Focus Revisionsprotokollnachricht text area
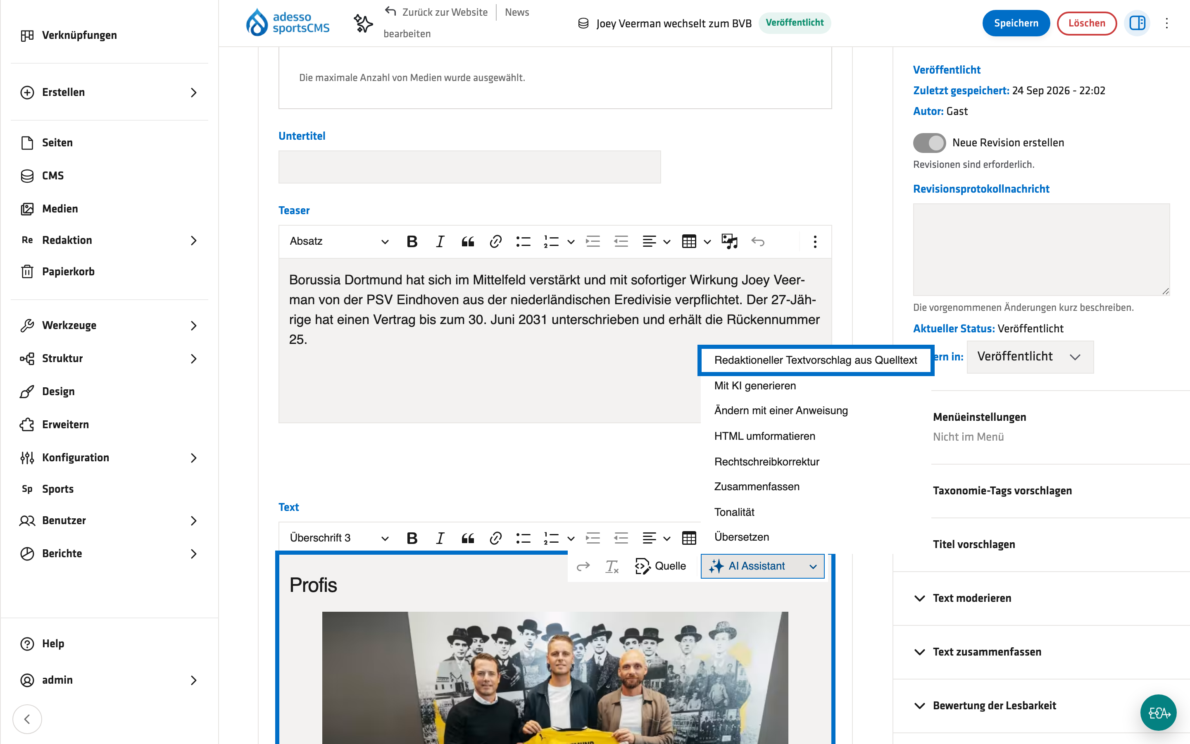1190x744 pixels. coord(1042,250)
